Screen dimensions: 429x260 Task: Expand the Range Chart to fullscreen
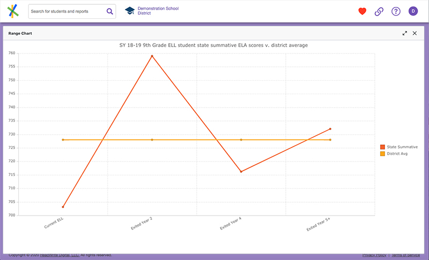coord(405,33)
